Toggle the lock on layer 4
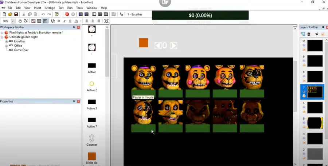 [x=304, y=142]
